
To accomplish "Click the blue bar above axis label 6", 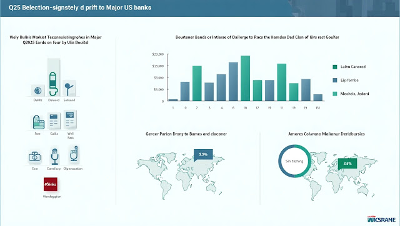I will [x=233, y=82].
